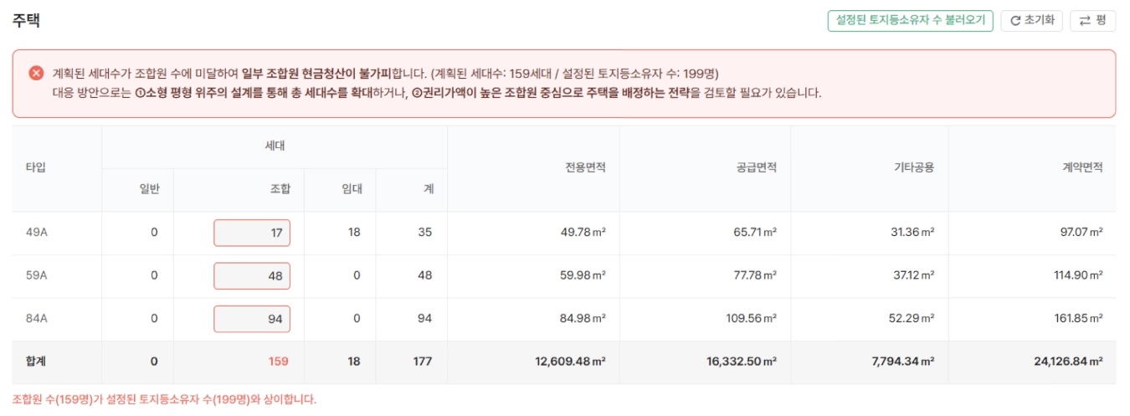The height and width of the screenshot is (416, 1130).
Task: Click the 타입 column header
Action: pyautogui.click(x=36, y=167)
